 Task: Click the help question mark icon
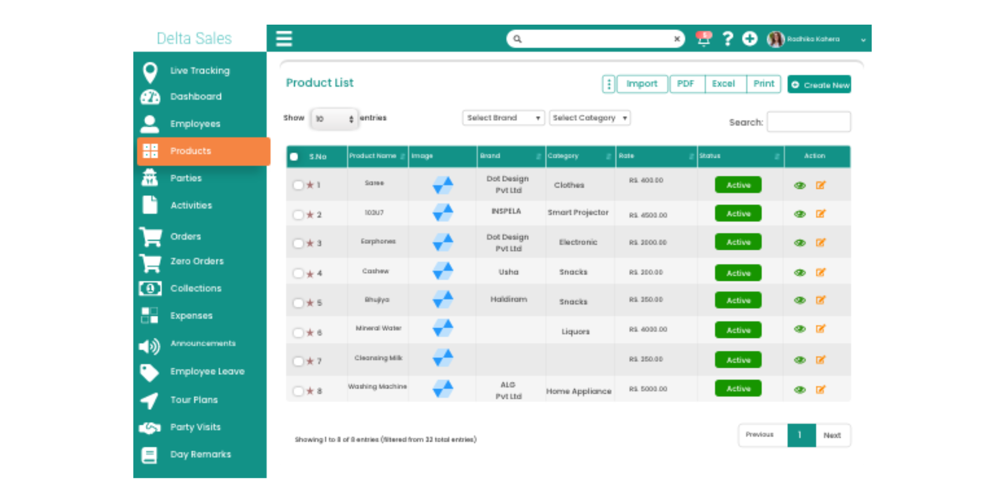727,39
